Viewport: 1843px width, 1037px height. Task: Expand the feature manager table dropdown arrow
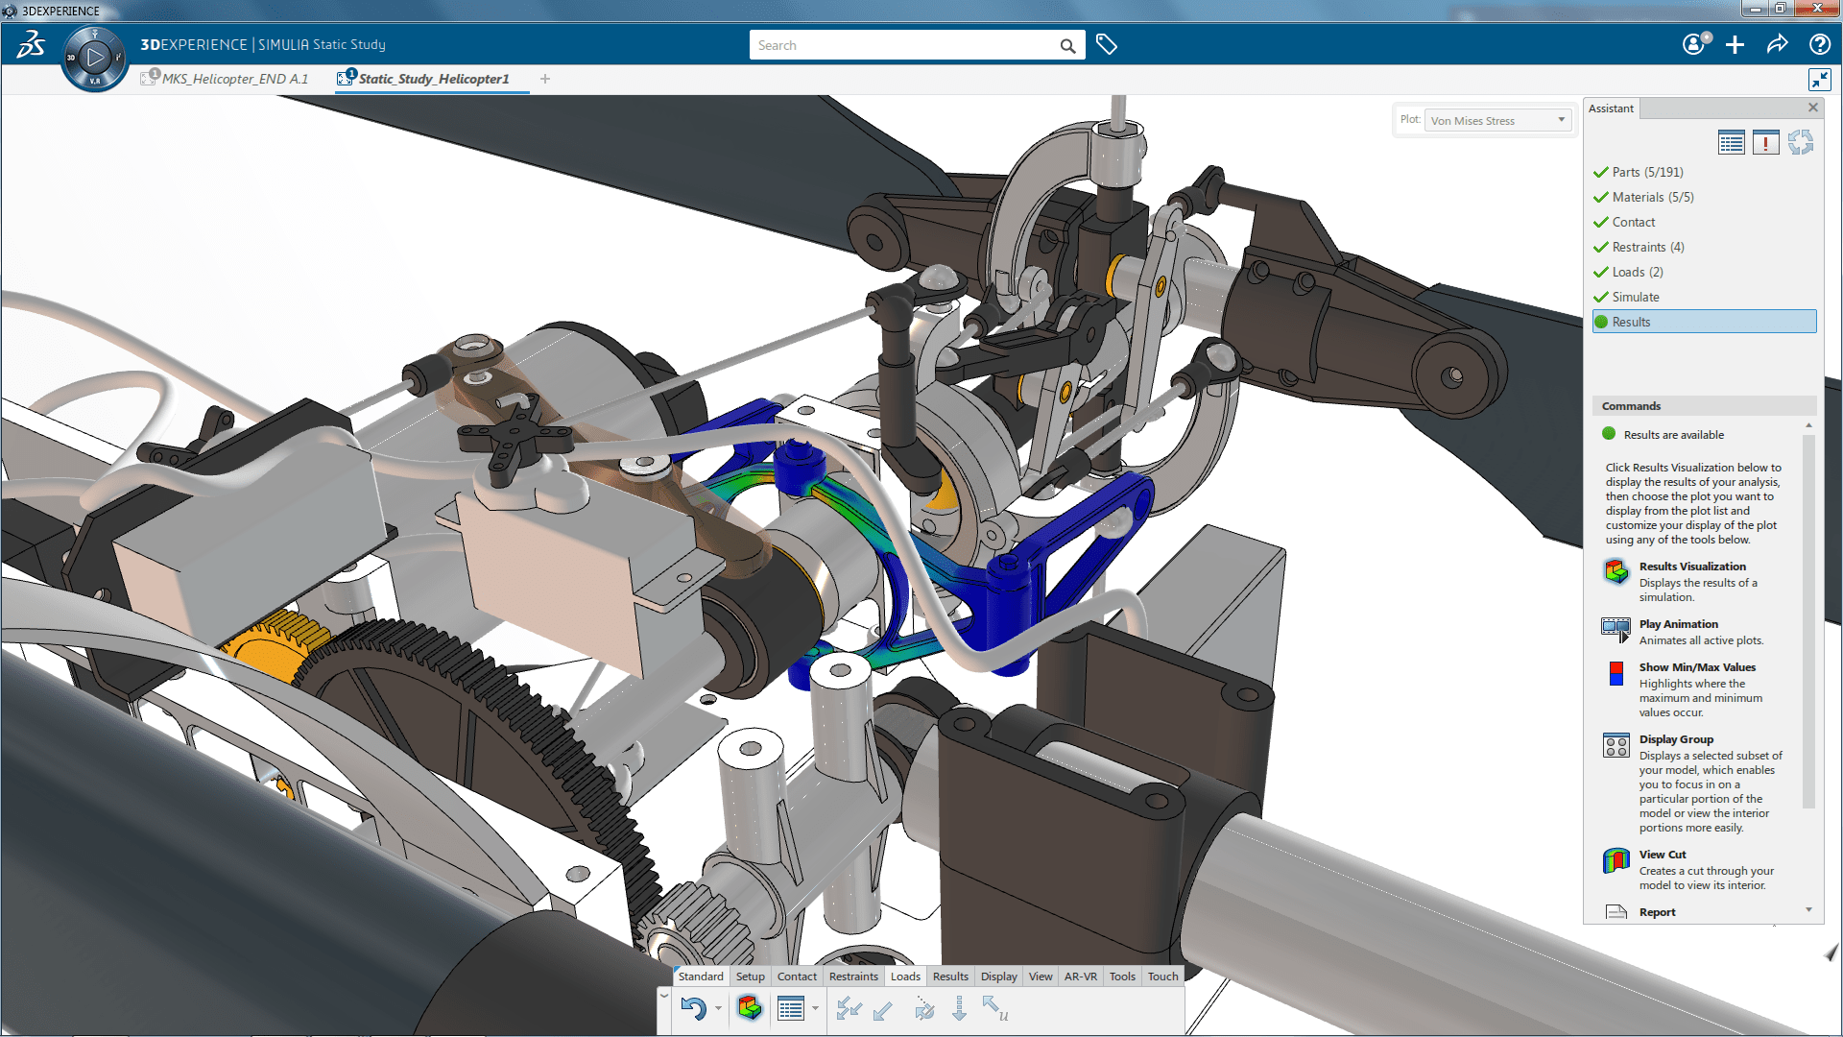point(815,1008)
